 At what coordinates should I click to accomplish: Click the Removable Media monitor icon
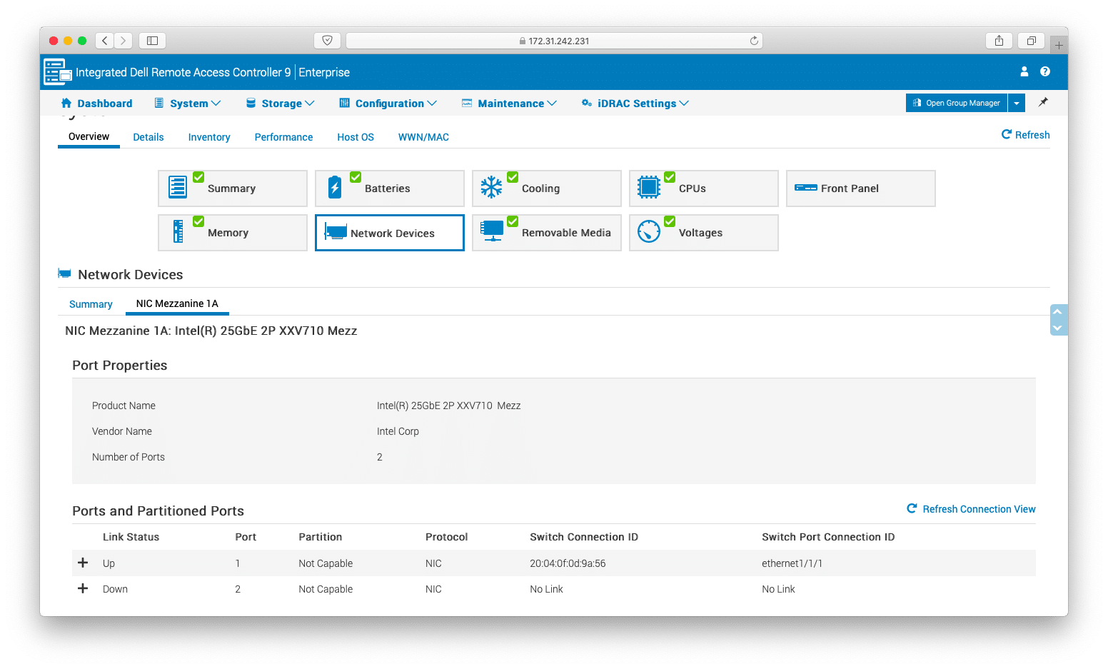pos(492,231)
